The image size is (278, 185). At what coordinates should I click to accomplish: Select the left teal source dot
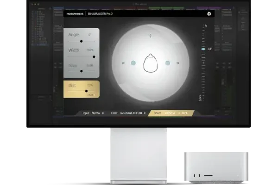[133, 63]
